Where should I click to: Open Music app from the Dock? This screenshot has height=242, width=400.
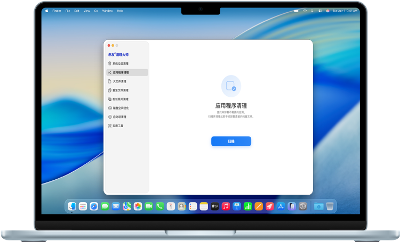click(226, 206)
